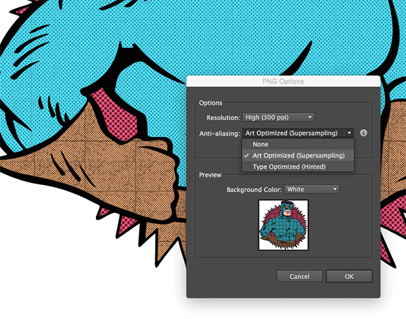The width and height of the screenshot is (406, 319).
Task: Open the Resolution dropdown showing High (300 ppi)
Action: tap(278, 118)
